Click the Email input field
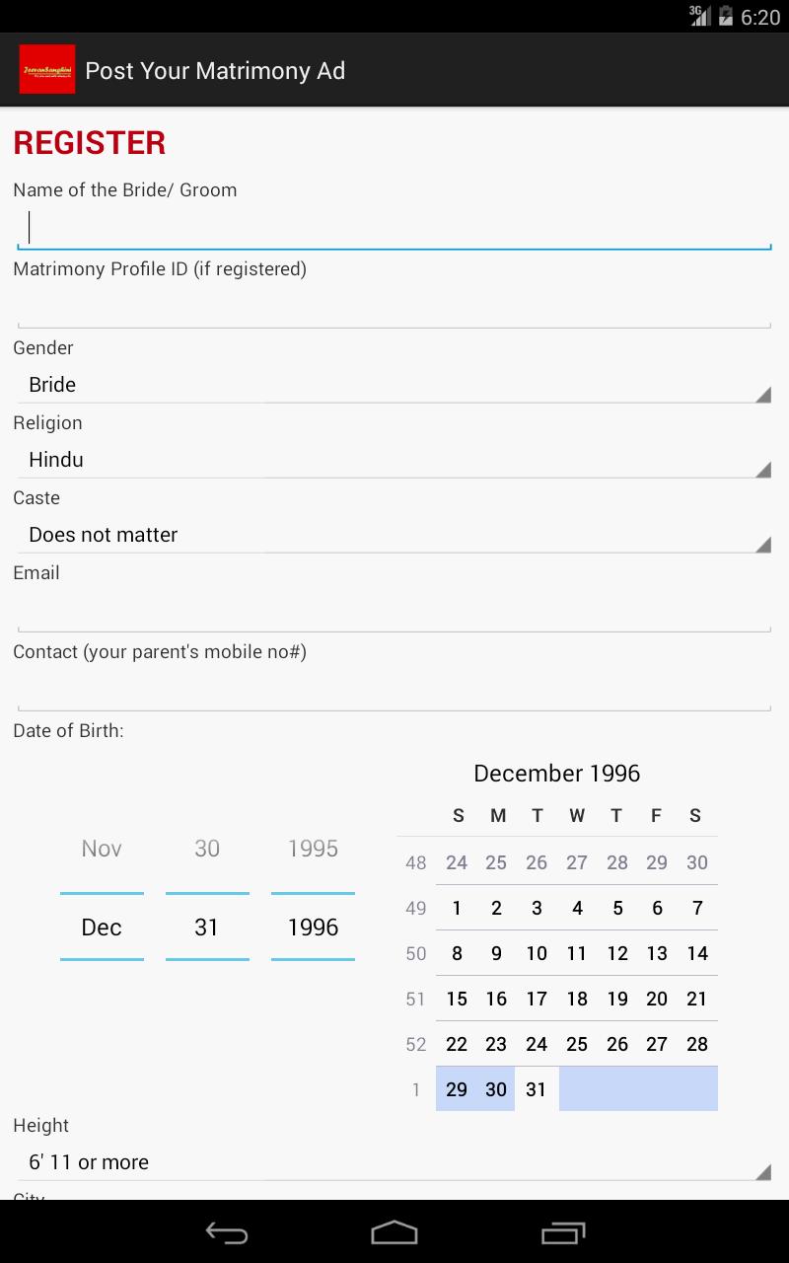The width and height of the screenshot is (789, 1263). [394, 611]
